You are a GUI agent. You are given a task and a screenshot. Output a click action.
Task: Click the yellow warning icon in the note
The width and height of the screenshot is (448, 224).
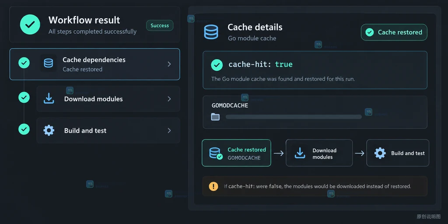pyautogui.click(x=213, y=186)
